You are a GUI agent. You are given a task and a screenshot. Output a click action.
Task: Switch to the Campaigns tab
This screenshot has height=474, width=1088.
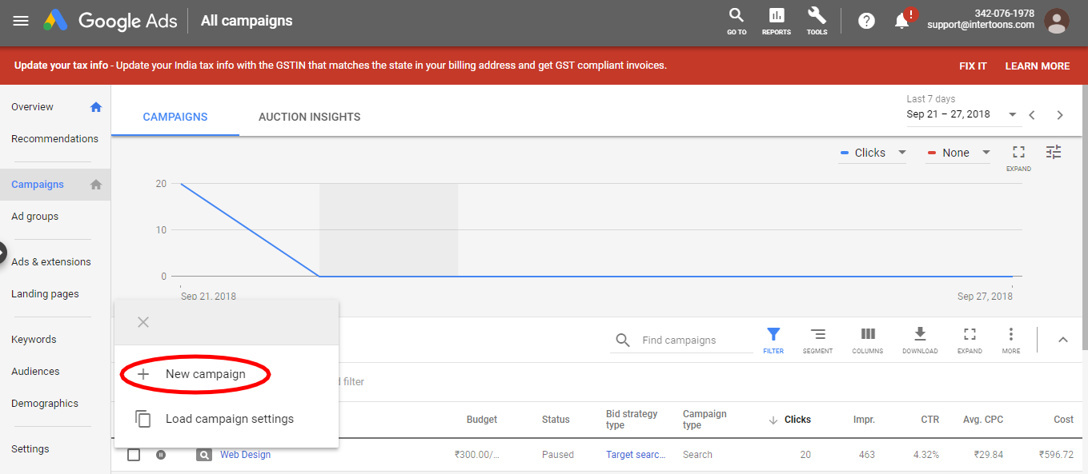[175, 117]
